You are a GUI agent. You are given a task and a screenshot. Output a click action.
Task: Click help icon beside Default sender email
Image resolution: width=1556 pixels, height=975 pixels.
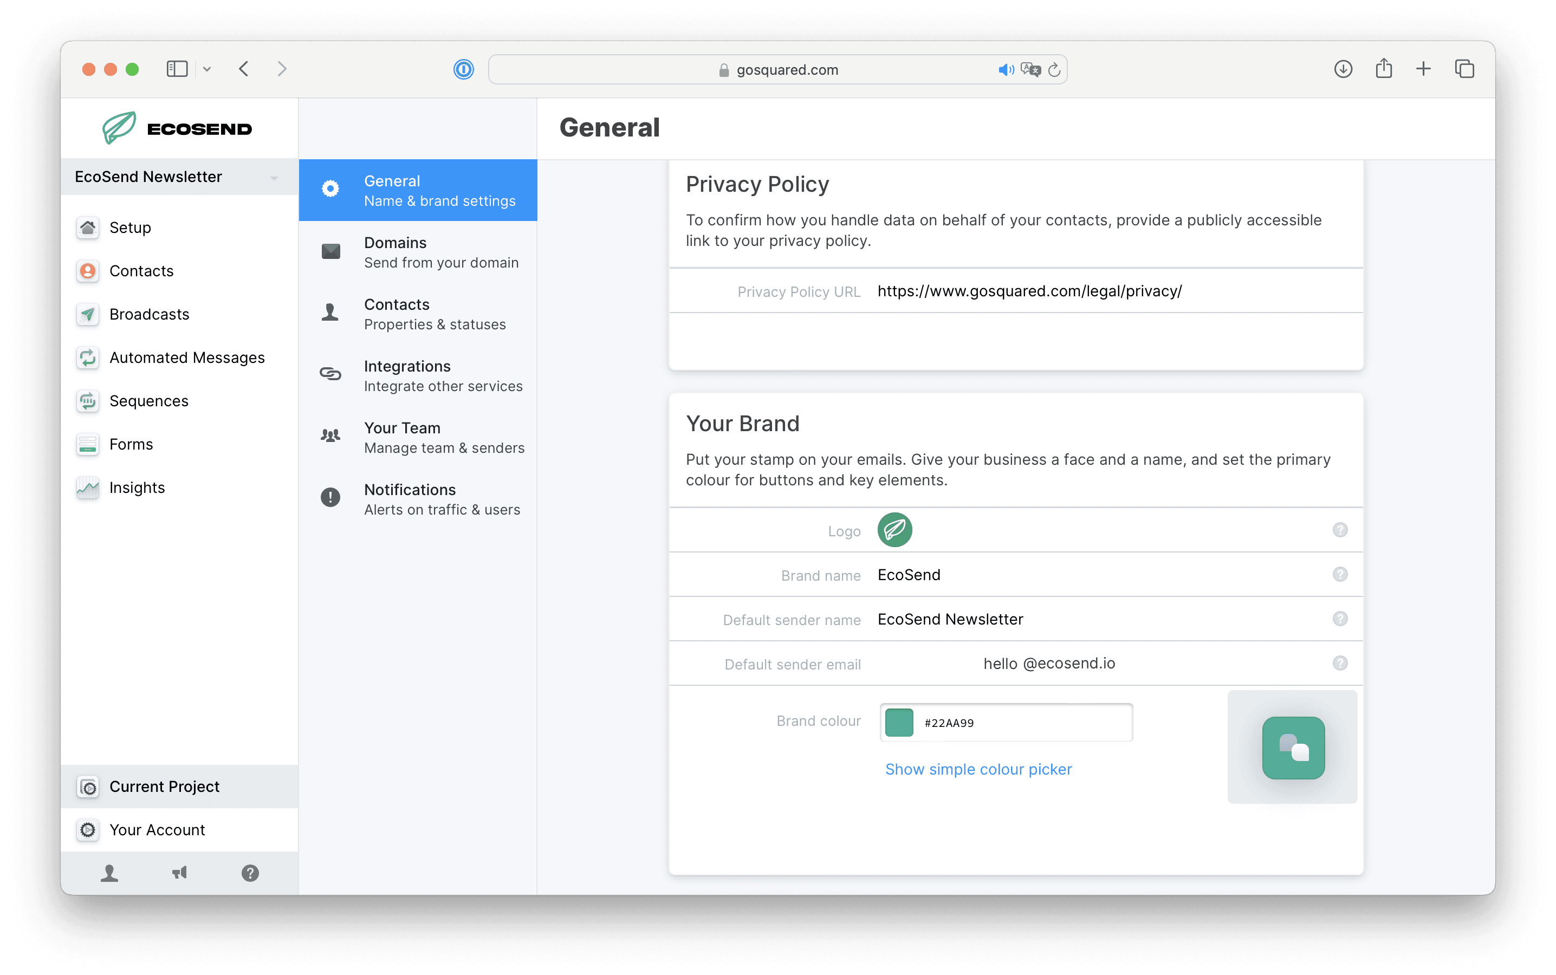pyautogui.click(x=1340, y=664)
